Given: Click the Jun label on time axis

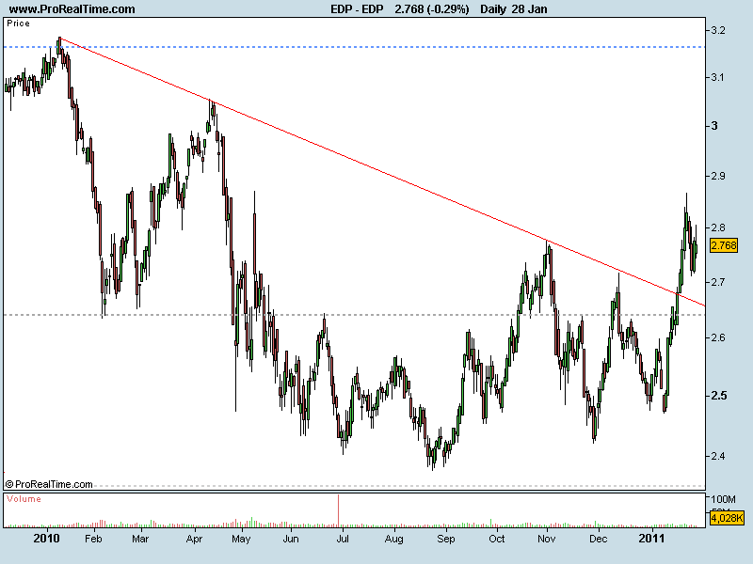Looking at the screenshot, I should 291,539.
